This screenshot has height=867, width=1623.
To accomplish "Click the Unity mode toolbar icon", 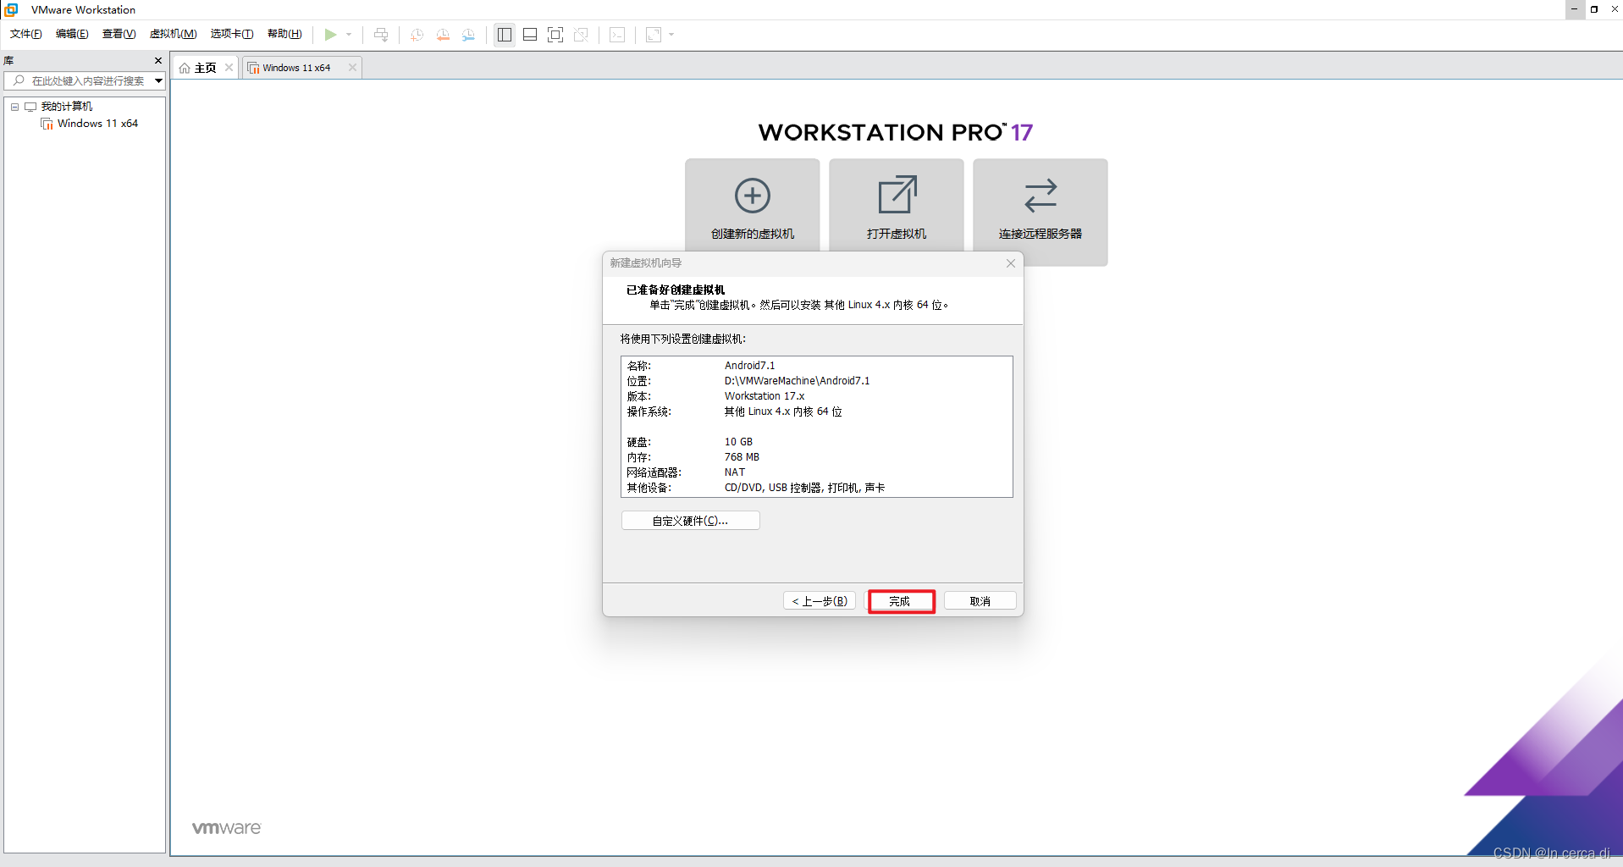I will 581,35.
